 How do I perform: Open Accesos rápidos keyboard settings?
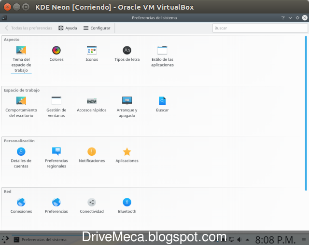92,104
